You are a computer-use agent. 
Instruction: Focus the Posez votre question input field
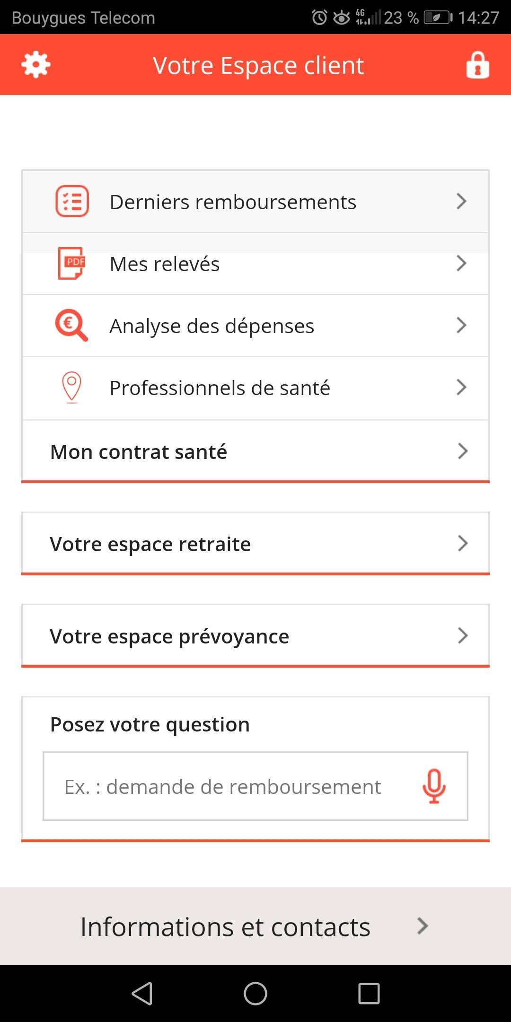tap(227, 786)
